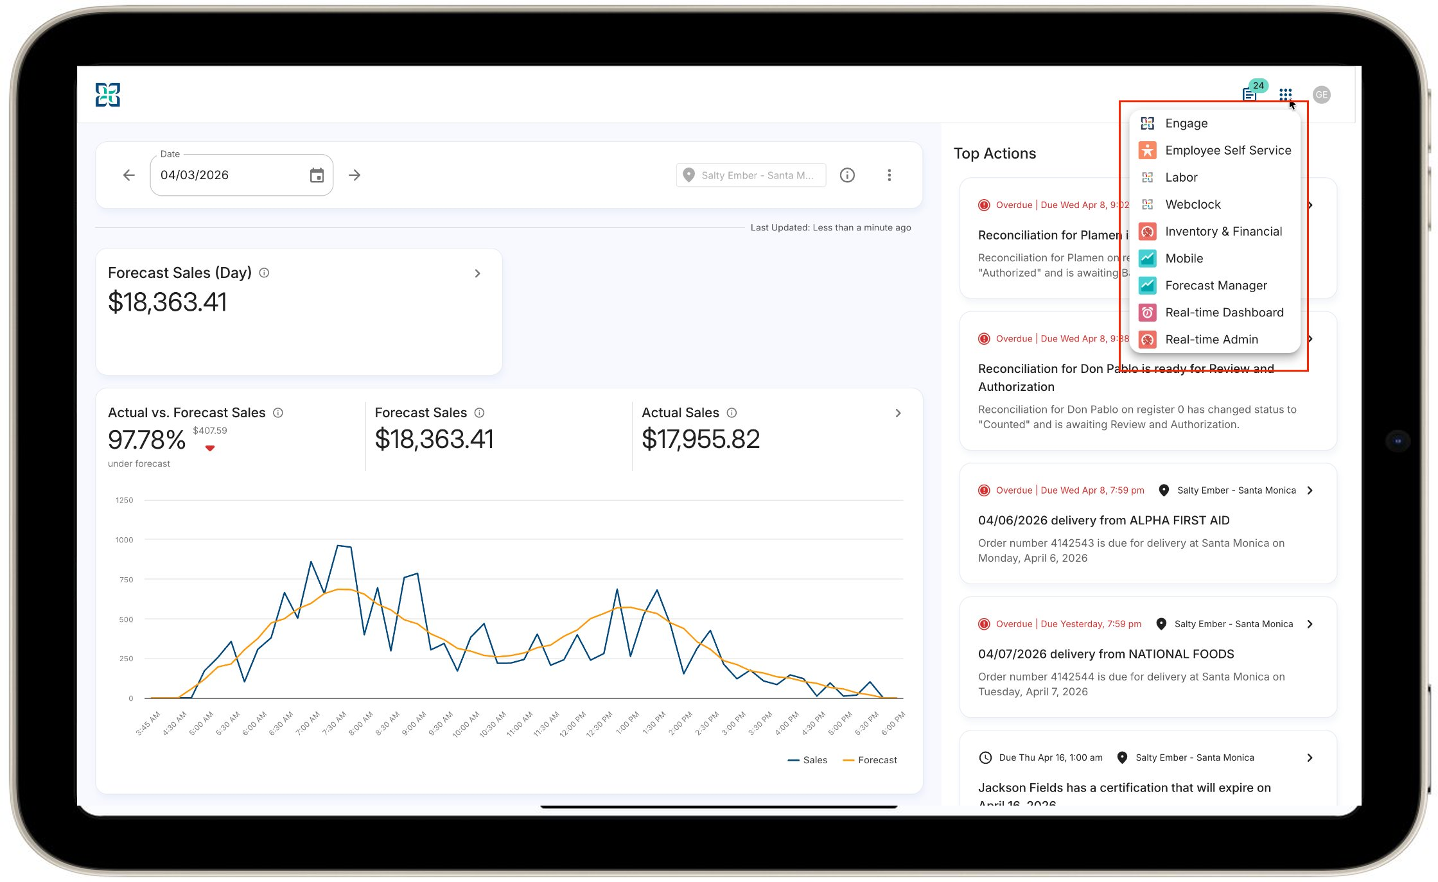Image resolution: width=1438 pixels, height=882 pixels.
Task: Choose Real-time Dashboard menu item
Action: coord(1224,313)
